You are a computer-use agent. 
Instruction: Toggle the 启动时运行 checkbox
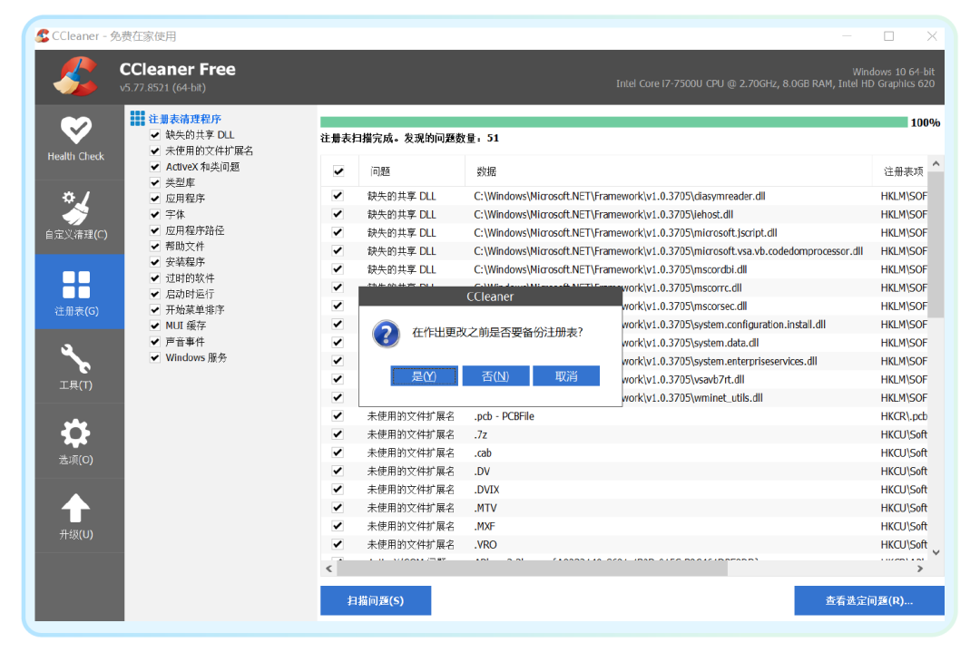point(155,294)
